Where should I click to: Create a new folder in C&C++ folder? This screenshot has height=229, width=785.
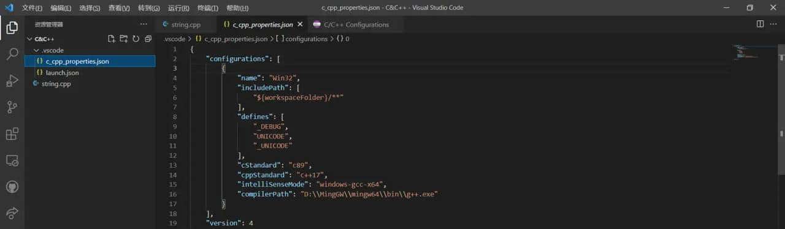click(124, 39)
